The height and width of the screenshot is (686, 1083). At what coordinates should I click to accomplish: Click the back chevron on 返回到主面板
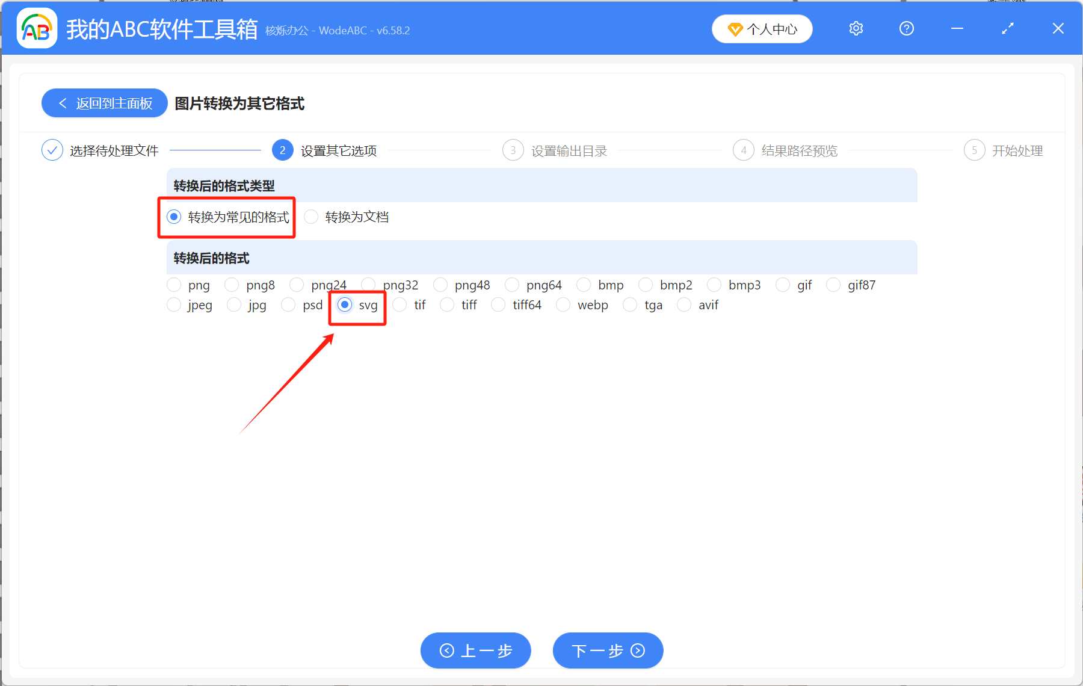tap(63, 103)
